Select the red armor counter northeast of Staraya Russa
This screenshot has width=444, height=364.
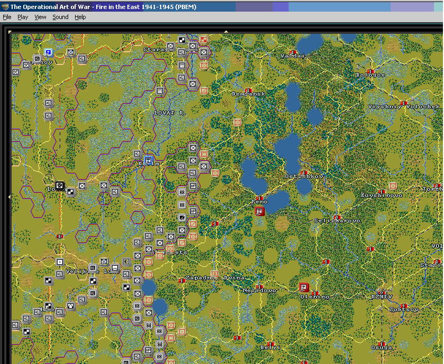click(203, 39)
